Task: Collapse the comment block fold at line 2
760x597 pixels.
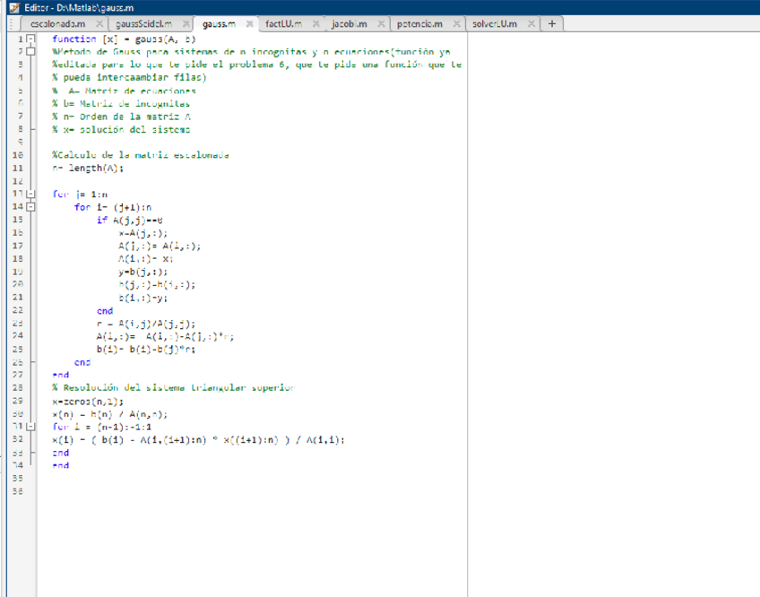Action: [x=31, y=53]
